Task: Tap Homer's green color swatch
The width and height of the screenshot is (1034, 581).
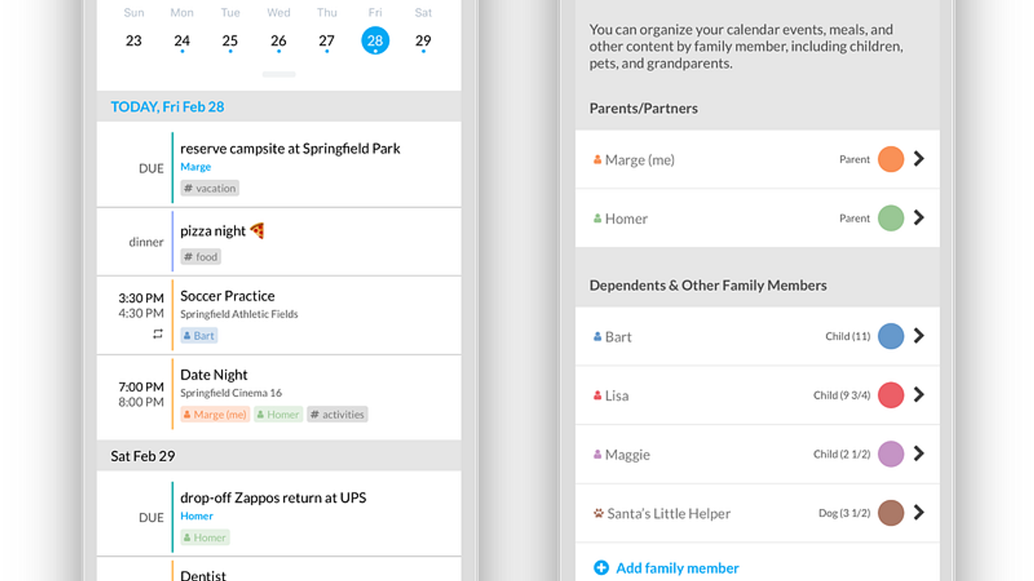Action: tap(891, 218)
